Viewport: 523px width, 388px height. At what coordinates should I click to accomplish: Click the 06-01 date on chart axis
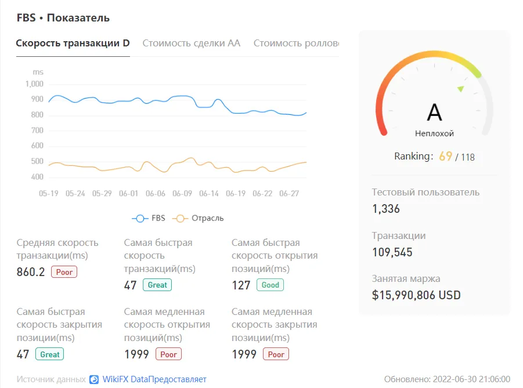(128, 194)
